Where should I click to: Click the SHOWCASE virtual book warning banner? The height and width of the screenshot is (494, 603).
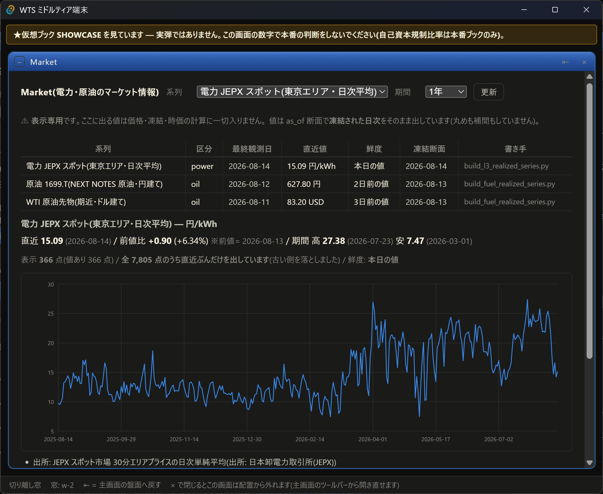pos(301,35)
